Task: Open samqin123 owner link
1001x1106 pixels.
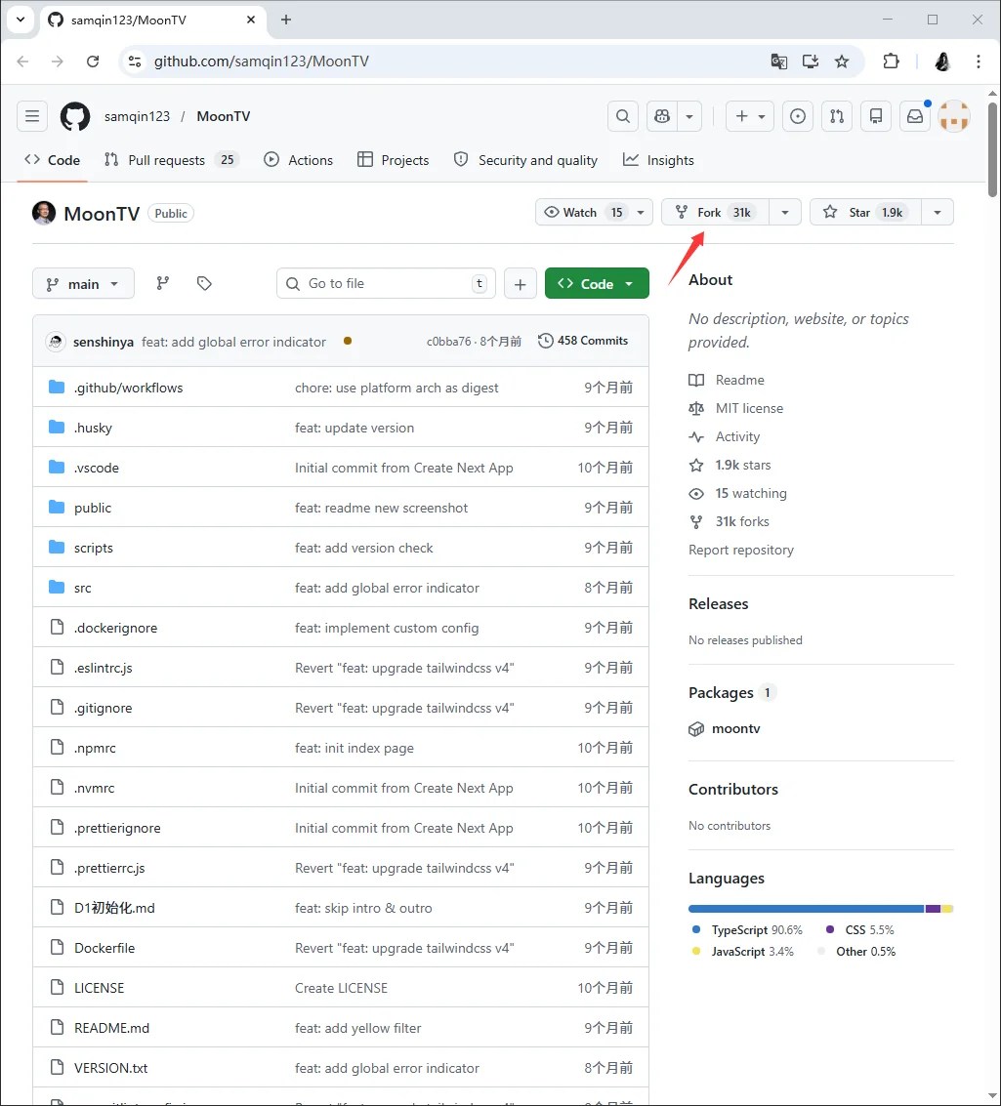Action: [x=137, y=116]
